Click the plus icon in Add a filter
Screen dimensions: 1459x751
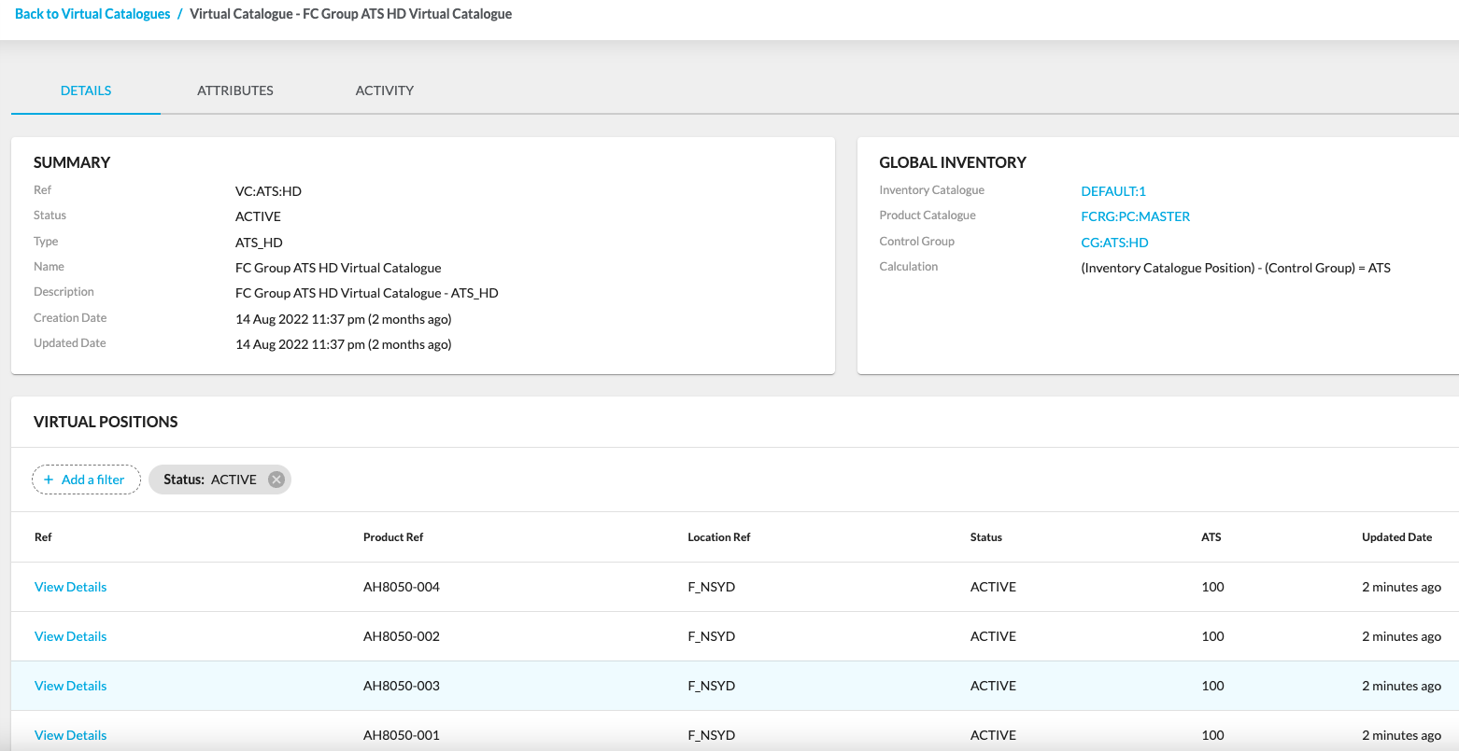[49, 480]
